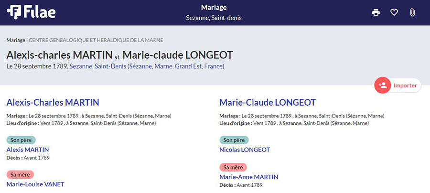Viewport: 430px width, 193px height.
Task: View mother Marie-Anne MARTIN's record
Action: [x=248, y=177]
